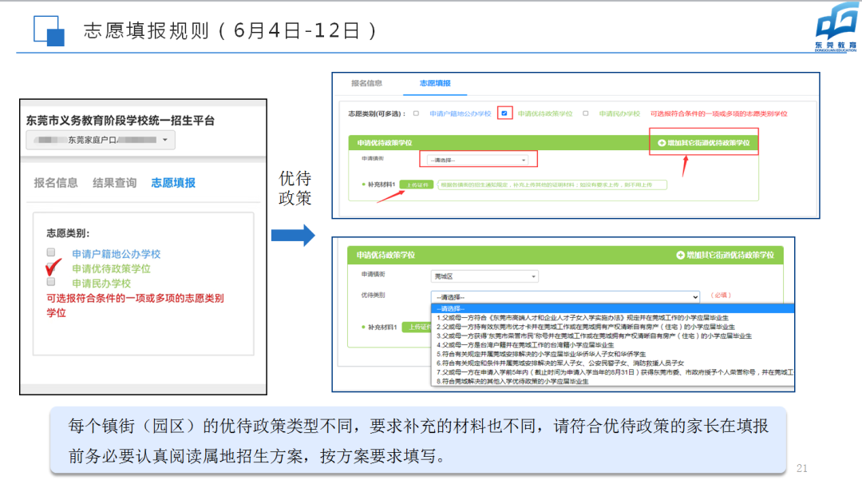Viewport: 862px width, 484px height.
Task: Click 申请民办学校 label in upper right panel
Action: click(x=619, y=114)
